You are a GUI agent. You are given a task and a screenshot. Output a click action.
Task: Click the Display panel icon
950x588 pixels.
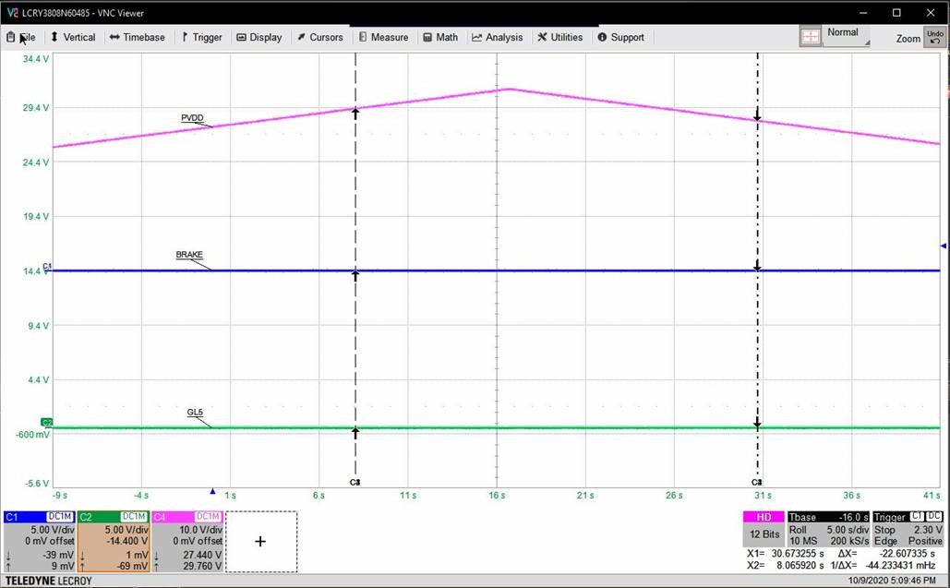tap(240, 37)
